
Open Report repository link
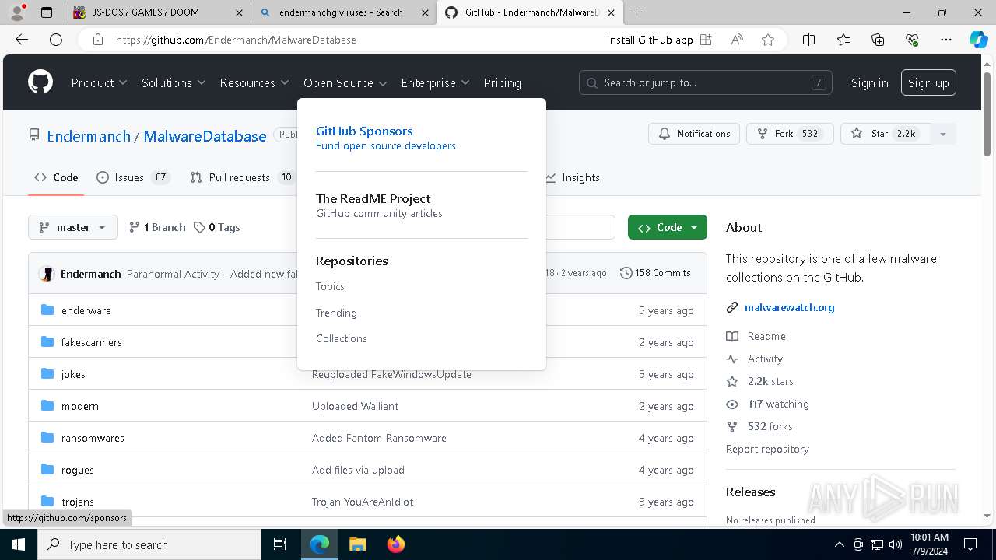pos(767,449)
